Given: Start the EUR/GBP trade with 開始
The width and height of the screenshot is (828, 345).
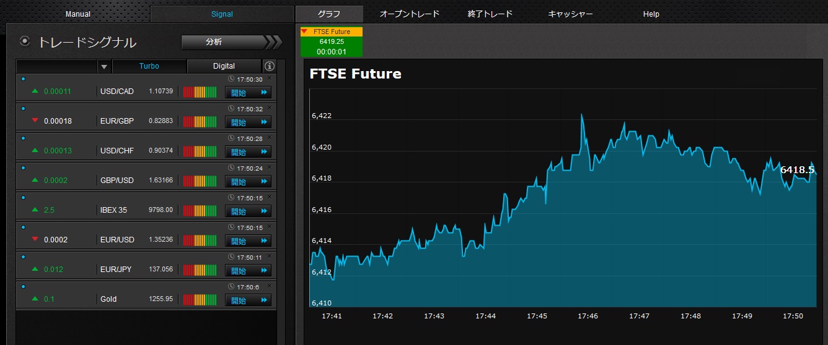Looking at the screenshot, I should point(248,122).
